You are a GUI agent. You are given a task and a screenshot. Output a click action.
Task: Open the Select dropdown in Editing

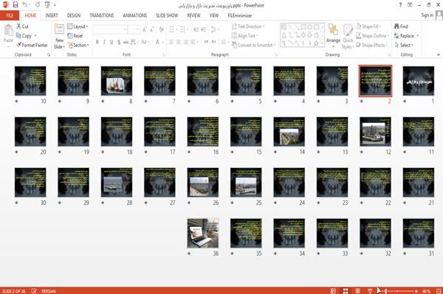pyautogui.click(x=404, y=45)
